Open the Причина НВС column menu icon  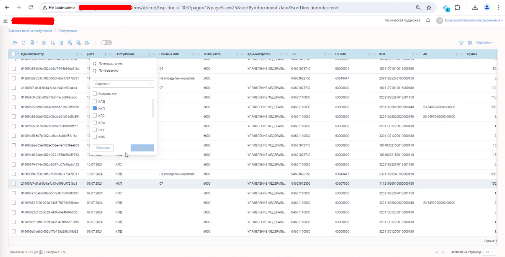pos(198,54)
